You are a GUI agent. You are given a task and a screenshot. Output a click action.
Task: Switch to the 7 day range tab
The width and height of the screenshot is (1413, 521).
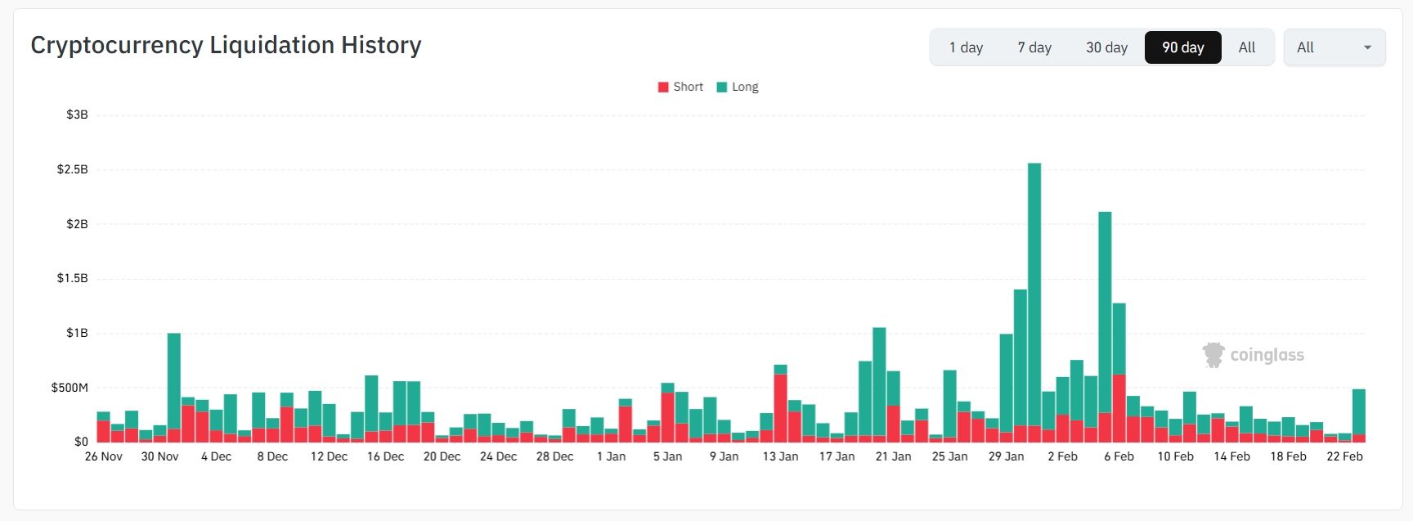point(1034,47)
